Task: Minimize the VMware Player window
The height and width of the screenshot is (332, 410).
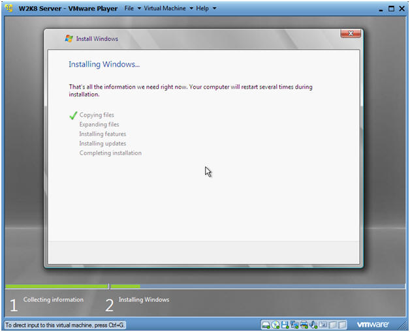Action: (x=381, y=9)
